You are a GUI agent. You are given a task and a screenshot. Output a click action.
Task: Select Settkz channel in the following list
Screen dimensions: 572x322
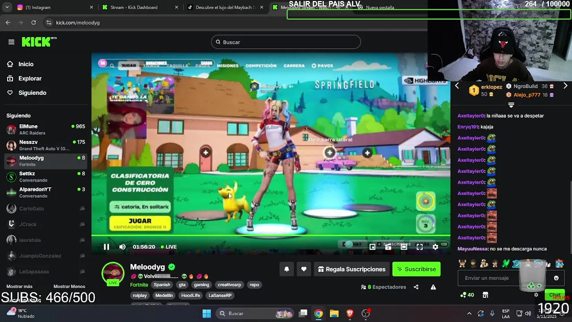tap(46, 177)
